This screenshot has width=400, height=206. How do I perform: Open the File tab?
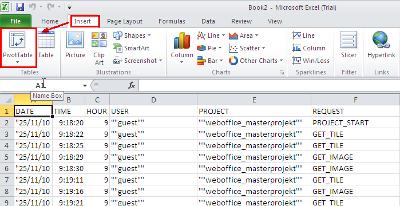(15, 21)
